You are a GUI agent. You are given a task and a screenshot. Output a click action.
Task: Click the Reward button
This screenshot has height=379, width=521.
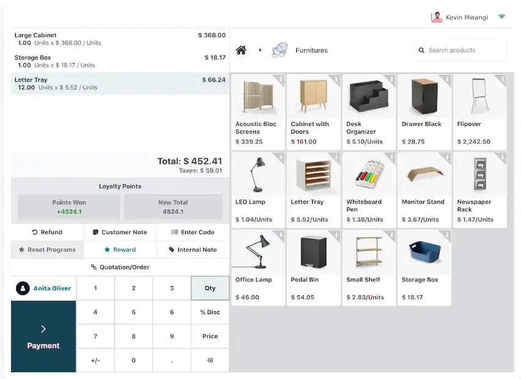click(120, 249)
